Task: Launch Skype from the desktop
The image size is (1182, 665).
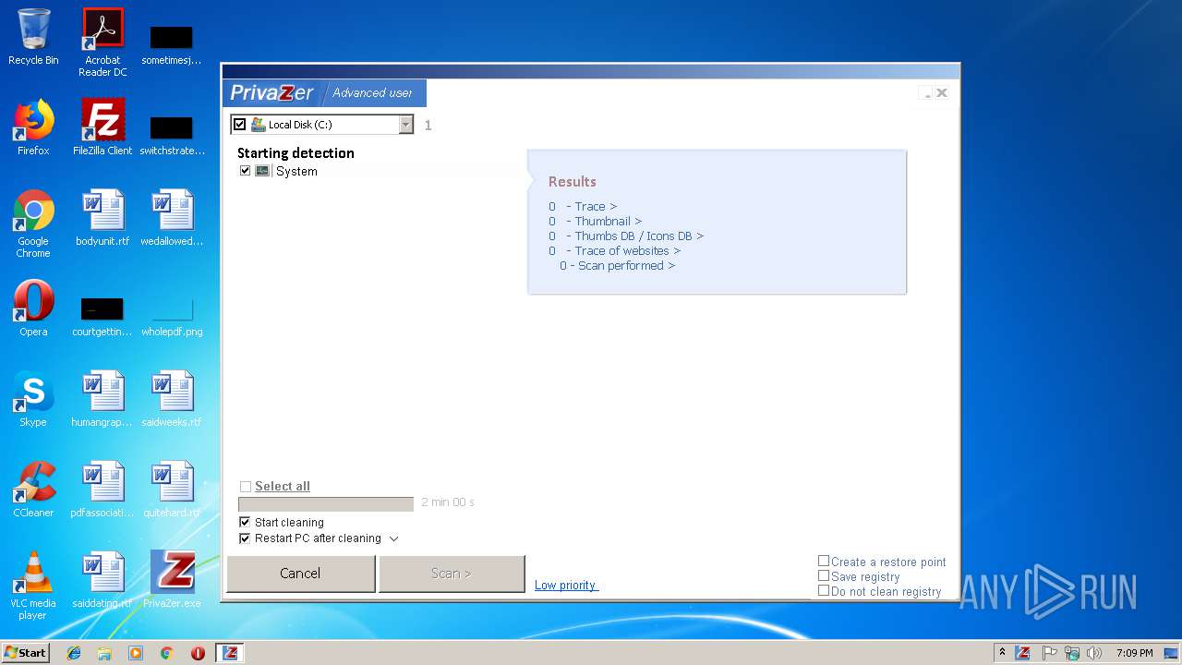Action: pyautogui.click(x=33, y=399)
